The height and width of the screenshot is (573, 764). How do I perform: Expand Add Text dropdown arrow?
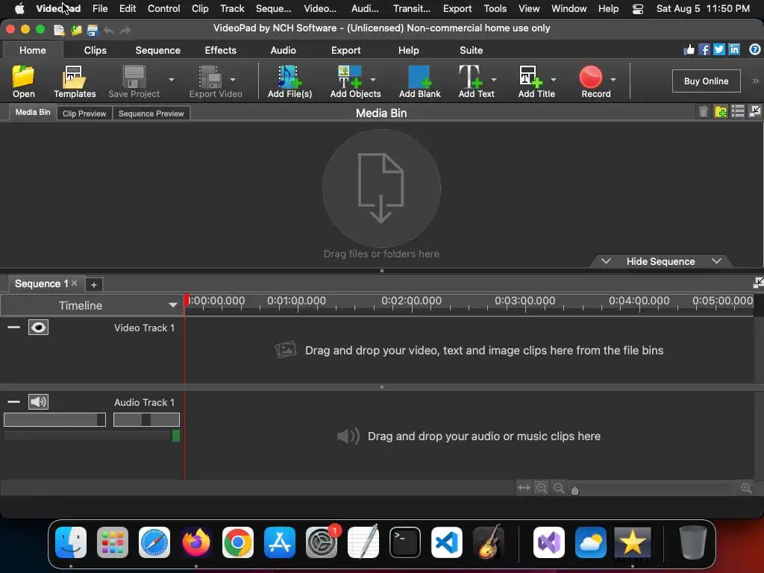(494, 79)
